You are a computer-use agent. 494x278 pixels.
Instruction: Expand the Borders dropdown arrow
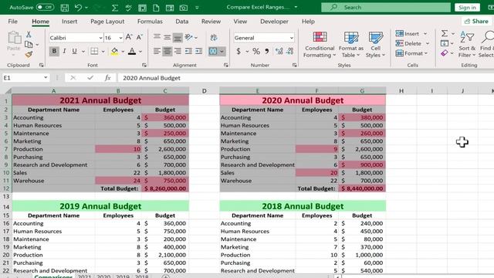pyautogui.click(x=103, y=52)
